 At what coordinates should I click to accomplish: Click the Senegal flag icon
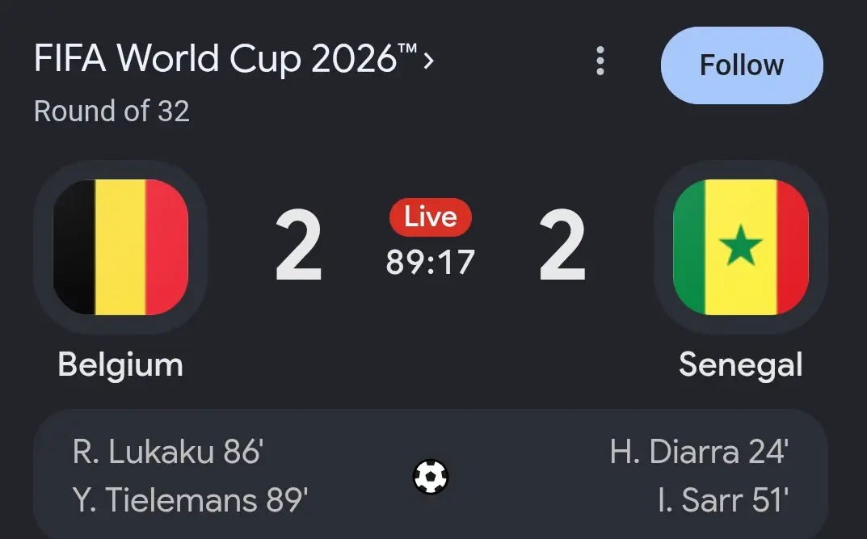740,247
